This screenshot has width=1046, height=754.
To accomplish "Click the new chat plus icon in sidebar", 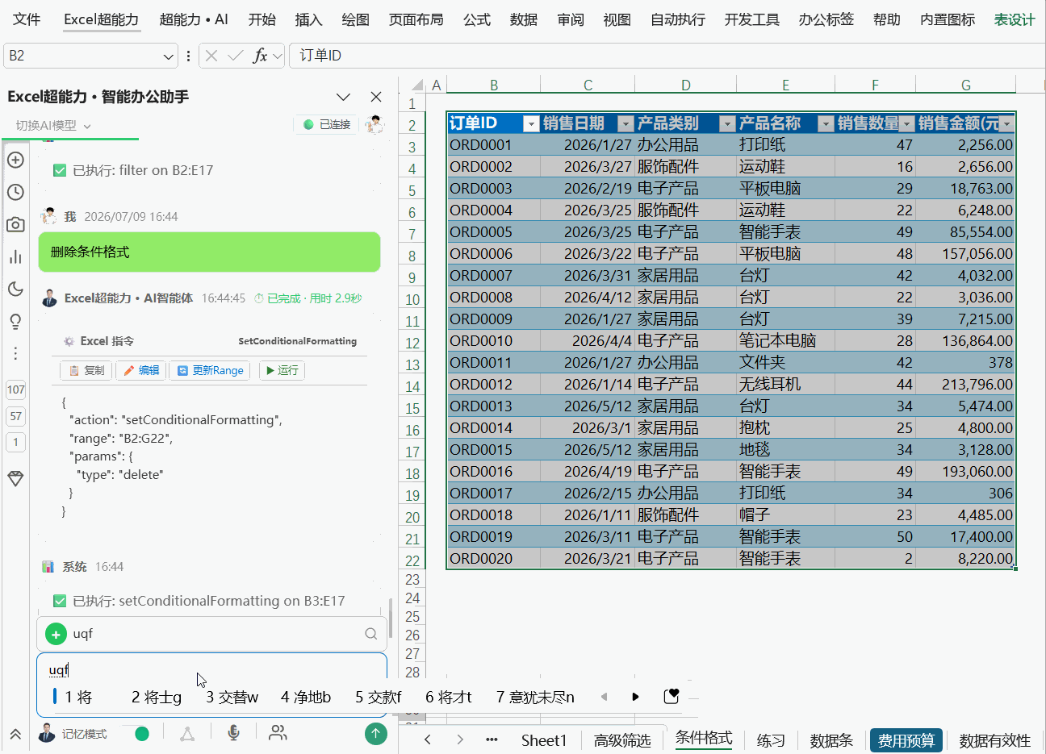I will 15,160.
